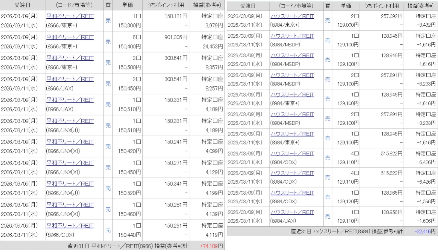Viewport: 438px width, 252px height.
Task: Click the 直近31日 ハウスリート/REIT(8984) summary label
Action: point(347,231)
